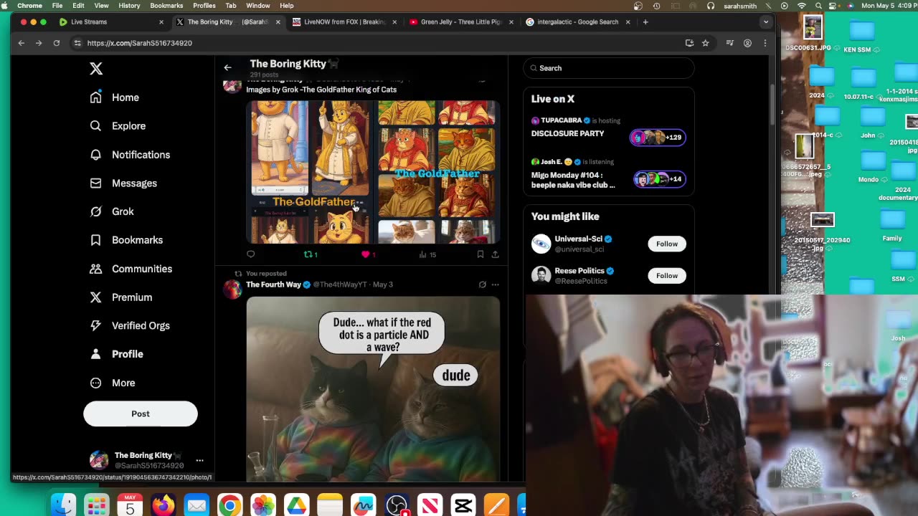The width and height of the screenshot is (918, 516).
Task: Join the DISCLOSURE PARTY live space
Action: [x=609, y=133]
